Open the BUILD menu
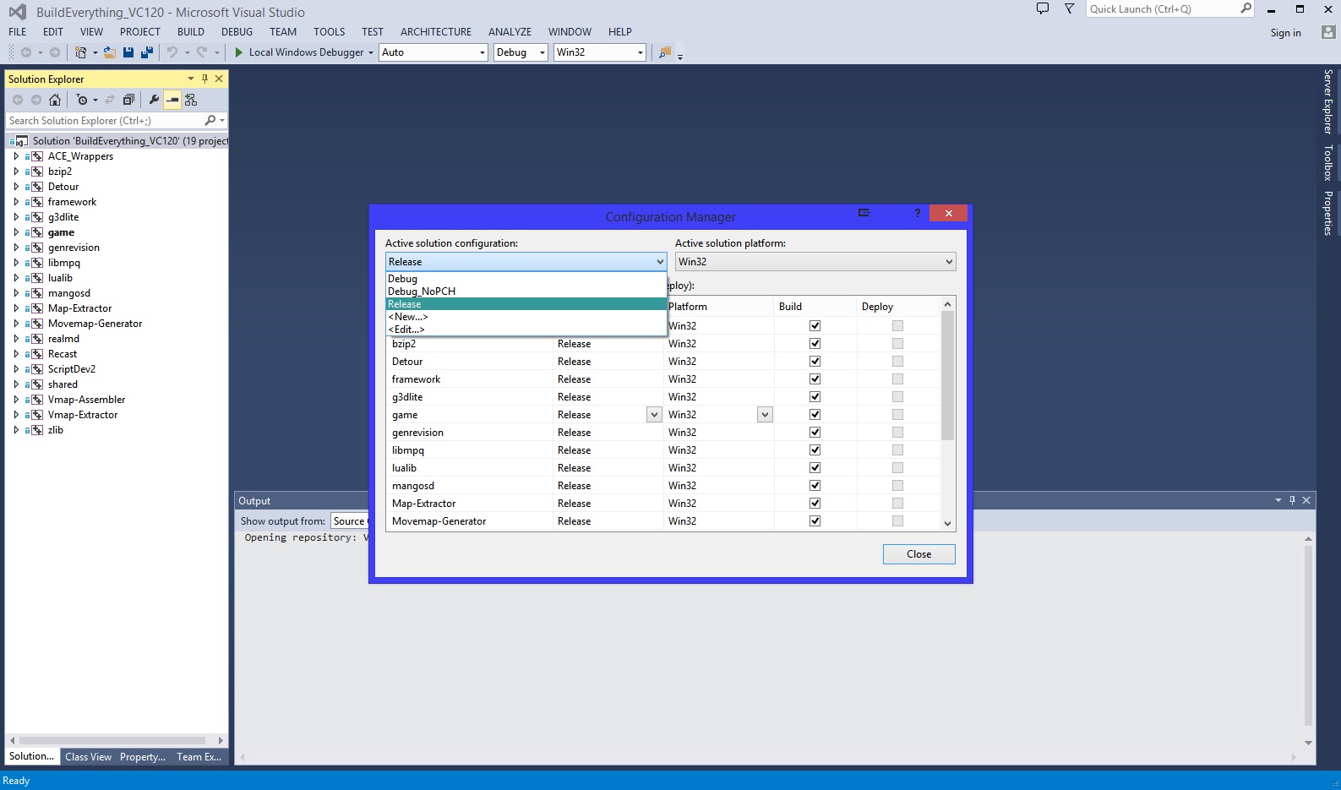Viewport: 1341px width, 790px height. [191, 32]
